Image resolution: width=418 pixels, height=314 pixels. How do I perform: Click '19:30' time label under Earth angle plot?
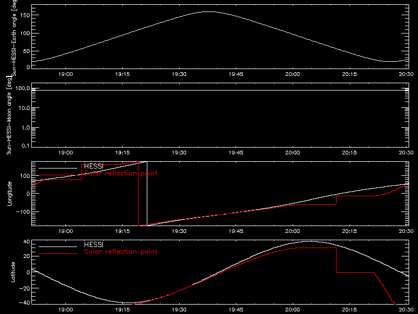click(x=179, y=74)
